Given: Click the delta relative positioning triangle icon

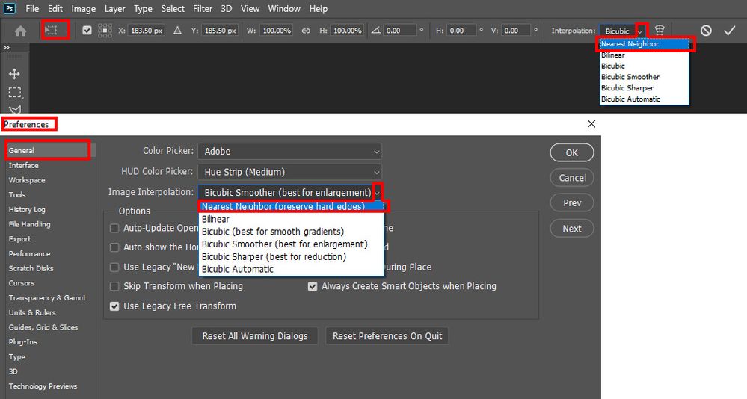Looking at the screenshot, I should [178, 31].
